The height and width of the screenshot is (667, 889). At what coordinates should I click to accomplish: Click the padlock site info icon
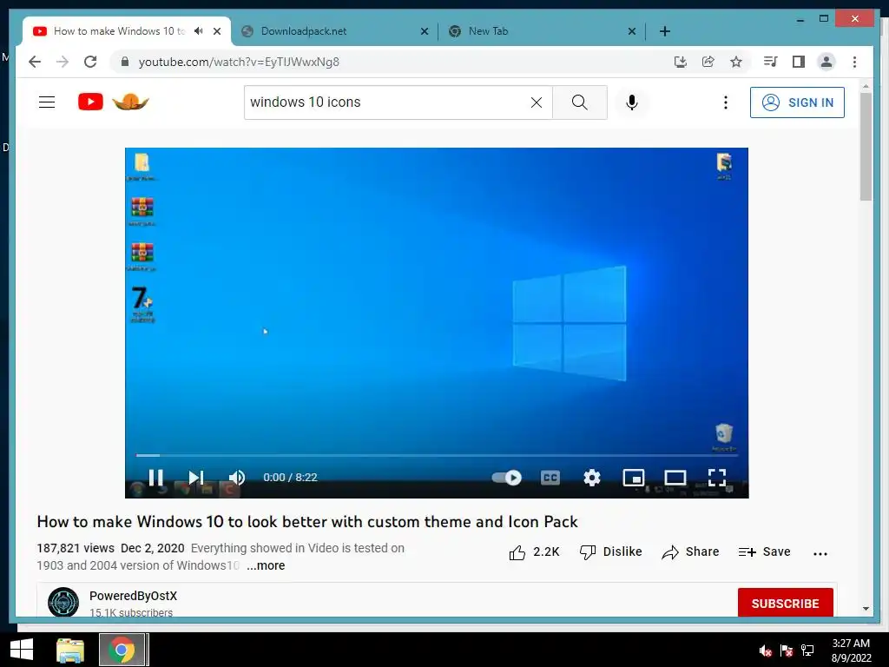pyautogui.click(x=125, y=62)
